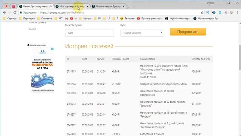The width and height of the screenshot is (241, 136).
Task: Close the 'Баланс Spoonpay' tab
Action: coord(51,6)
